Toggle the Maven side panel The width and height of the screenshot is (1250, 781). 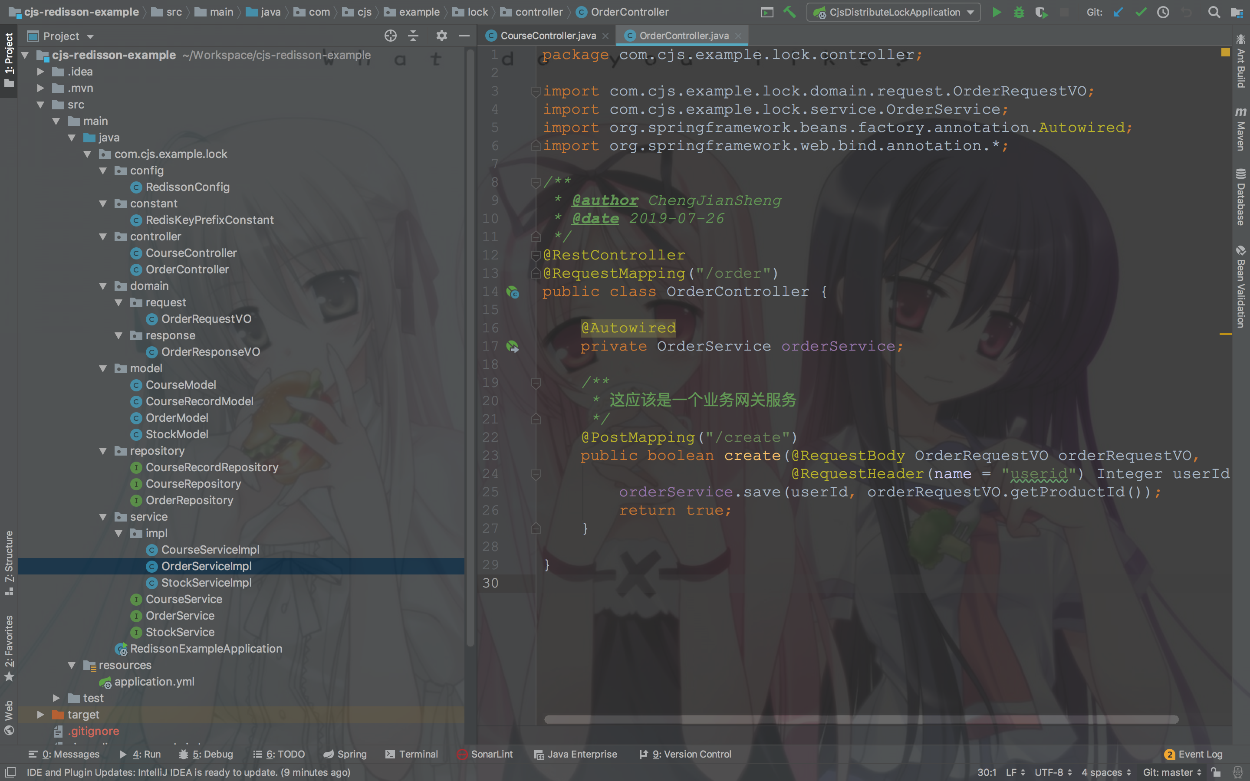click(x=1241, y=129)
